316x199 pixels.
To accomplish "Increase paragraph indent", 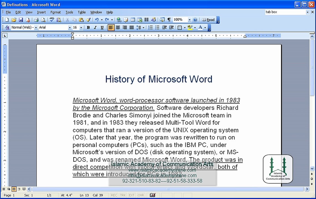I will click(x=171, y=27).
